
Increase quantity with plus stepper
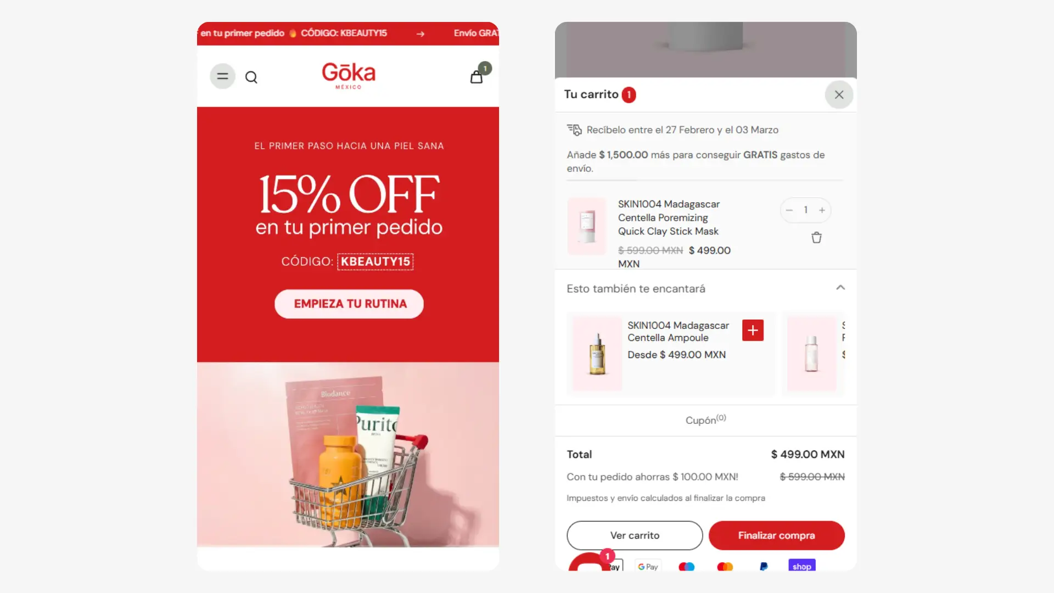(822, 210)
